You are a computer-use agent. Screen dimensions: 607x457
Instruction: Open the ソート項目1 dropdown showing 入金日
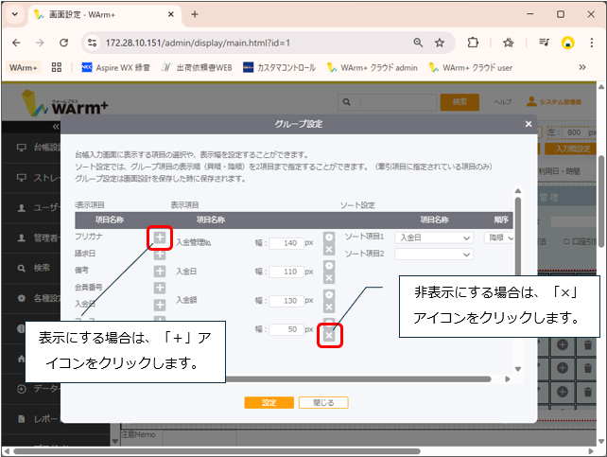click(x=434, y=237)
